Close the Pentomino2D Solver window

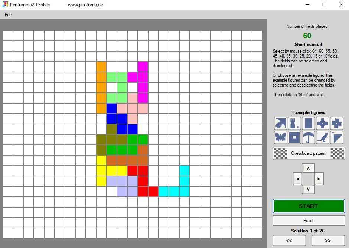click(341, 5)
